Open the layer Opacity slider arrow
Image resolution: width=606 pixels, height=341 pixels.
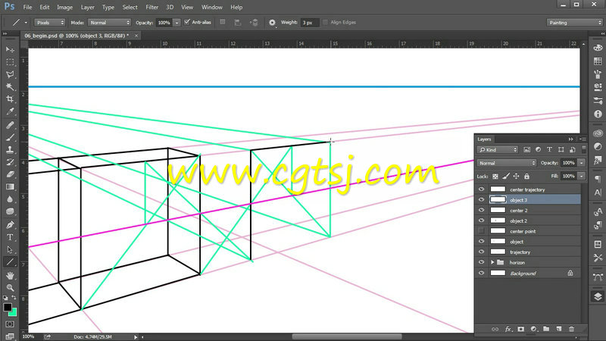[x=581, y=163]
